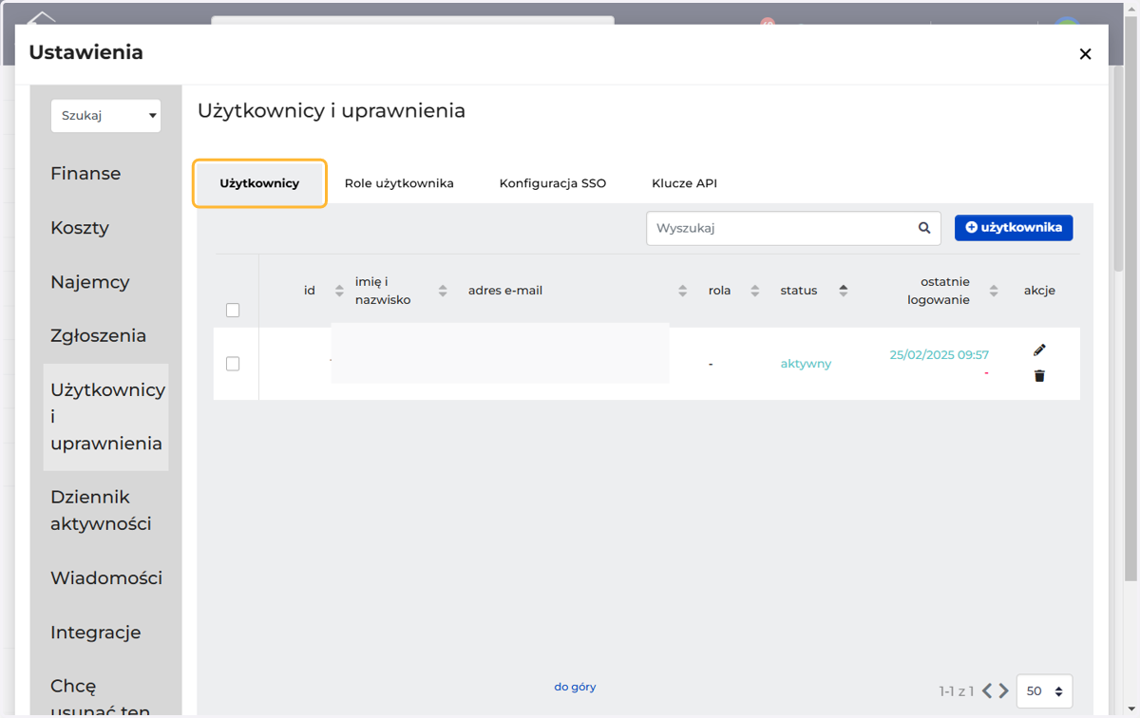Close the Ustawienia dialog
The width and height of the screenshot is (1140, 718).
click(x=1085, y=54)
